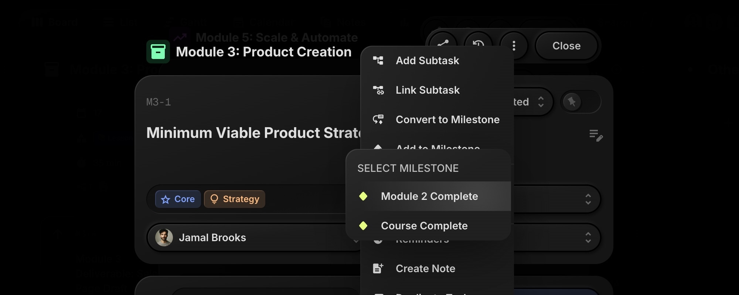Viewport: 739px width, 295px height.
Task: Click the Strategy tag
Action: click(x=235, y=199)
